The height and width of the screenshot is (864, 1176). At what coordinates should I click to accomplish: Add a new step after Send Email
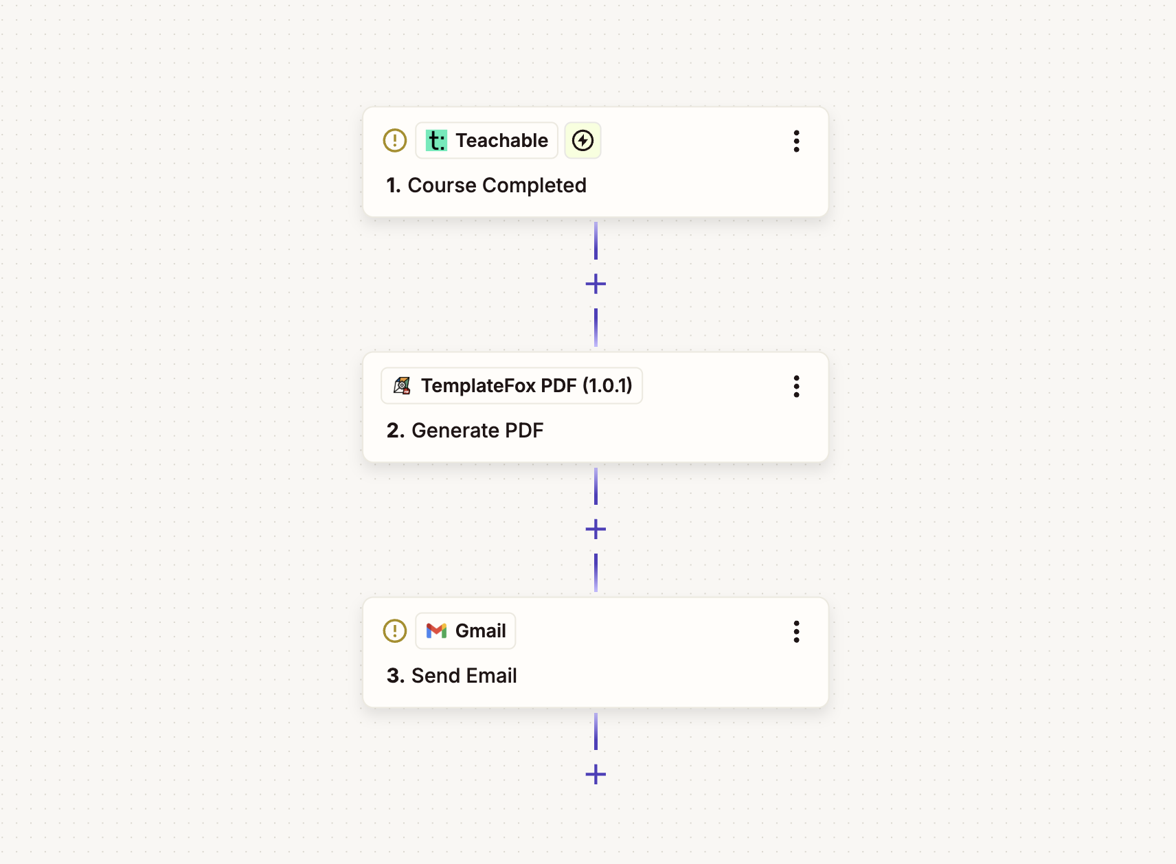click(x=595, y=775)
